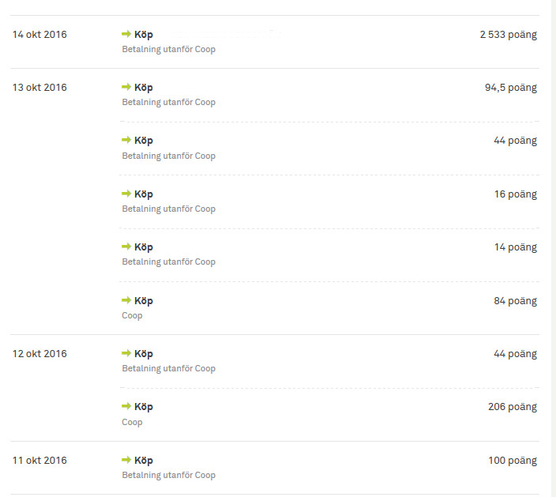The image size is (556, 497).
Task: Open the Köp entry worth 94,5 poäng
Action: 144,88
